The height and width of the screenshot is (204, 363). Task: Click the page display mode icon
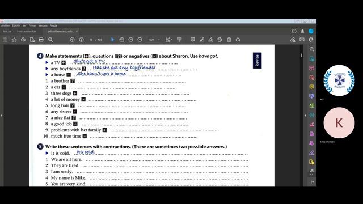[179, 40]
